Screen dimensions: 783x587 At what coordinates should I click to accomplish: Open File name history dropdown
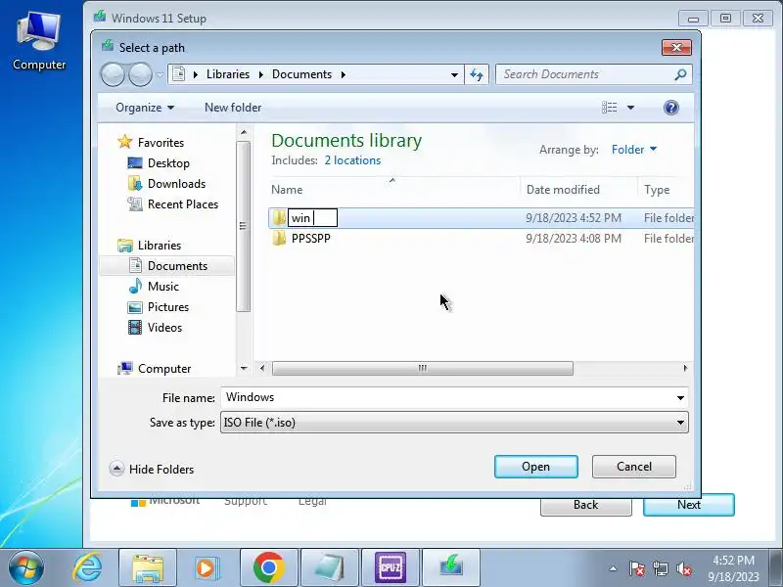(x=680, y=398)
